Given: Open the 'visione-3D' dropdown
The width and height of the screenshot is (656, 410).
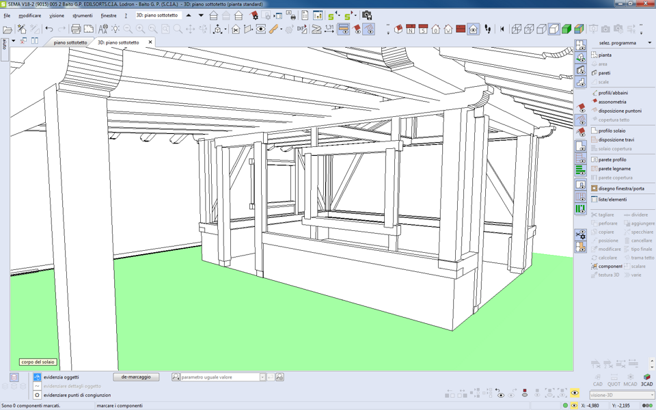Looking at the screenshot, I should click(652, 395).
